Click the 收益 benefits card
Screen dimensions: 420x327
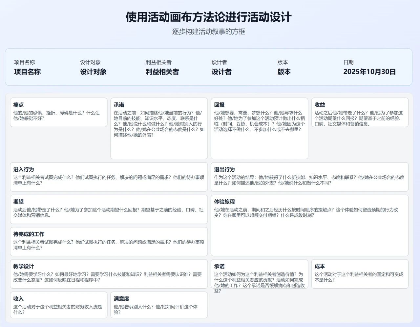coord(360,113)
